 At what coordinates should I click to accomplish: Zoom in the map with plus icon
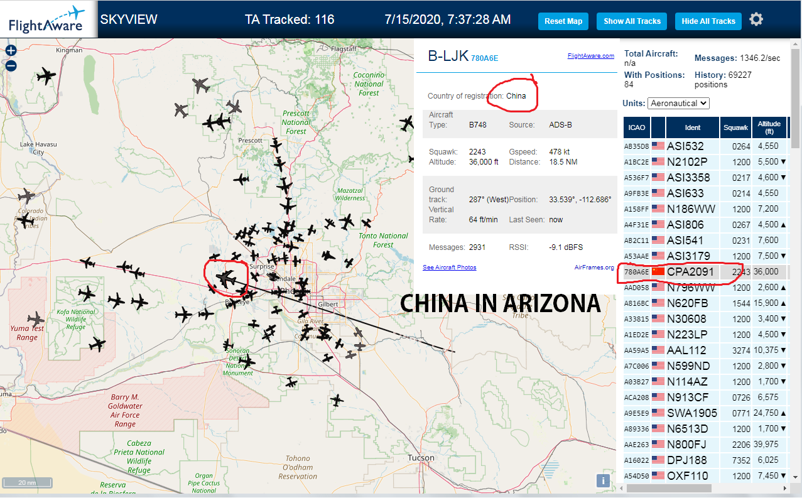pos(11,51)
